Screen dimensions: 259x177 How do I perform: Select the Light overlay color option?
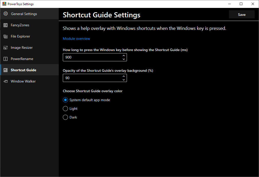click(65, 109)
